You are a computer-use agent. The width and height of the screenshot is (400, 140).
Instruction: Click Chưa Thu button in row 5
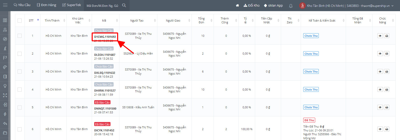(311, 107)
